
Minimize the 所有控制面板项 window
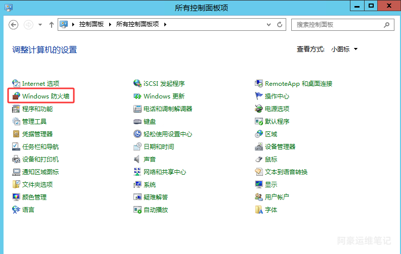pos(357,6)
